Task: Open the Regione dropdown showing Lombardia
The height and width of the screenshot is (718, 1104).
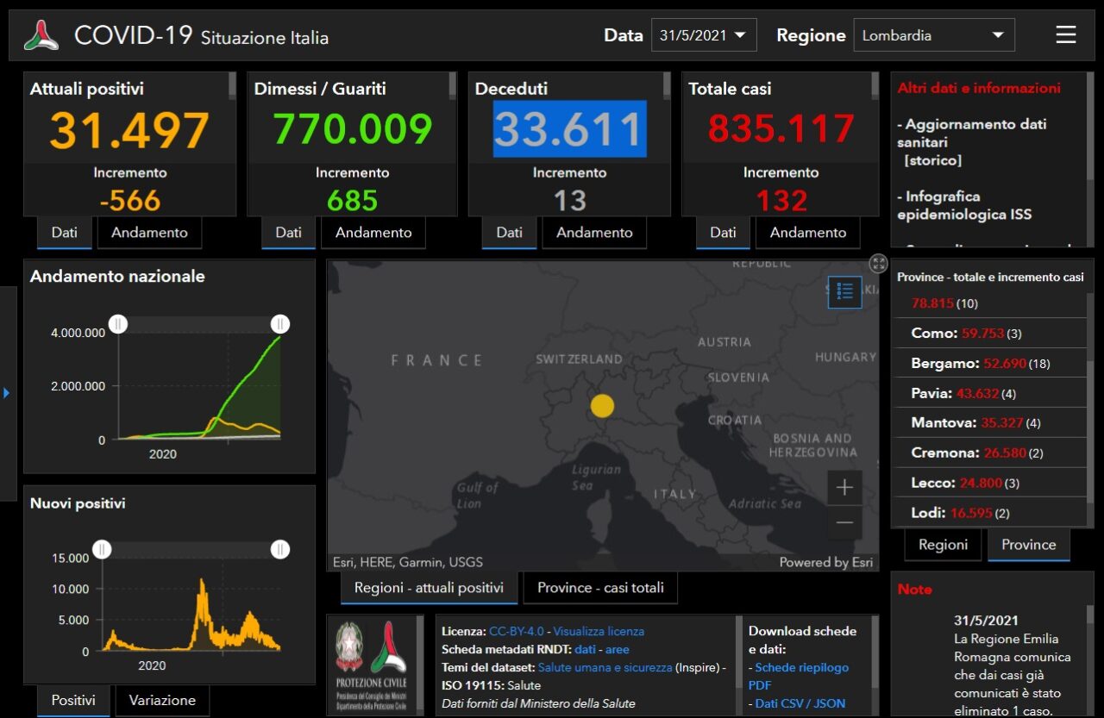Action: 933,35
